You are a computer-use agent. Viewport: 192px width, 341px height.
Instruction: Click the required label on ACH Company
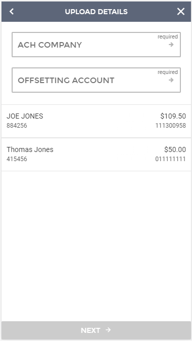[x=168, y=37]
